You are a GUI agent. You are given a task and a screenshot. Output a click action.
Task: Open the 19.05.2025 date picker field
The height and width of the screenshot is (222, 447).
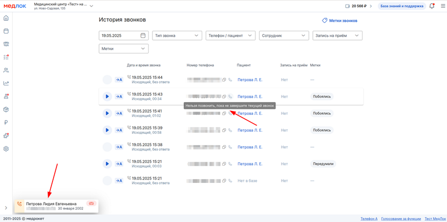pos(123,36)
